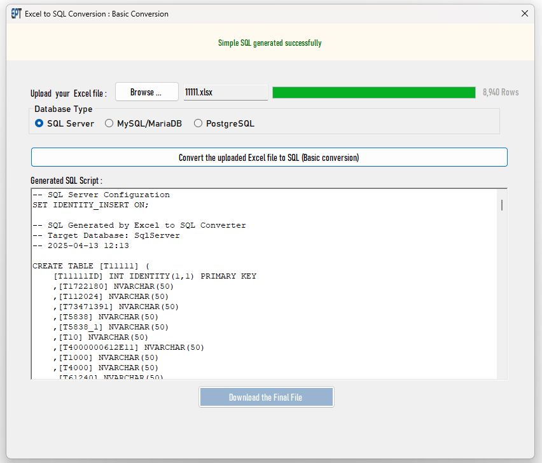
Task: Click the 8,940 Rows count label
Action: [x=501, y=92]
